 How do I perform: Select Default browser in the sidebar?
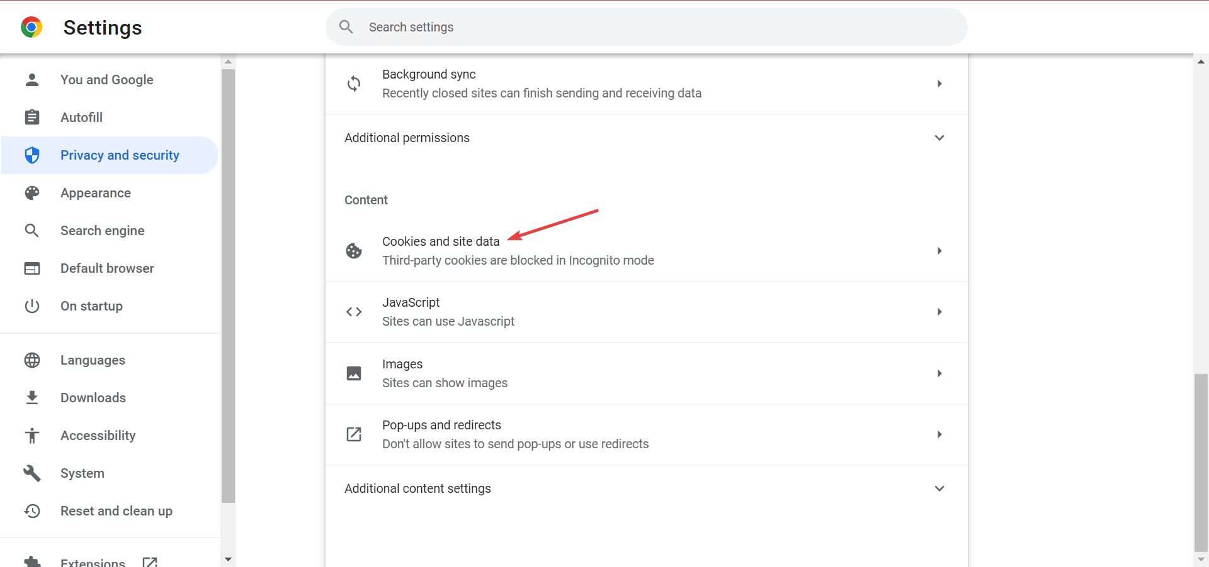click(107, 268)
